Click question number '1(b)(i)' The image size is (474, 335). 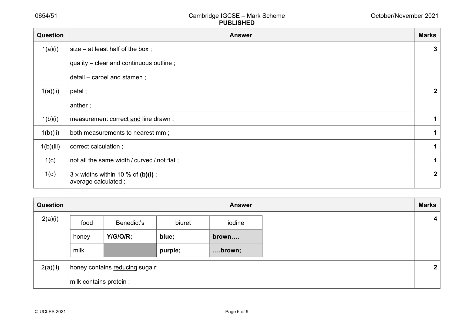(50, 119)
